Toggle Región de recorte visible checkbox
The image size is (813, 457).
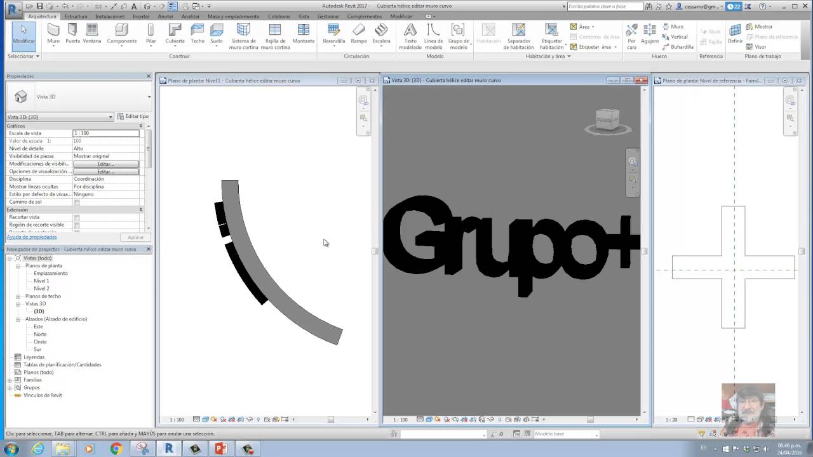click(x=77, y=225)
